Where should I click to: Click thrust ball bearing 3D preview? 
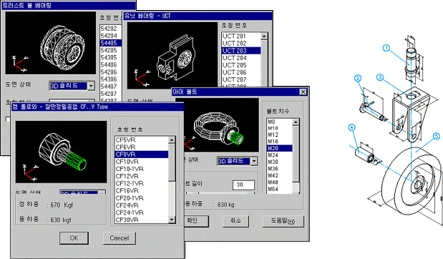51,43
